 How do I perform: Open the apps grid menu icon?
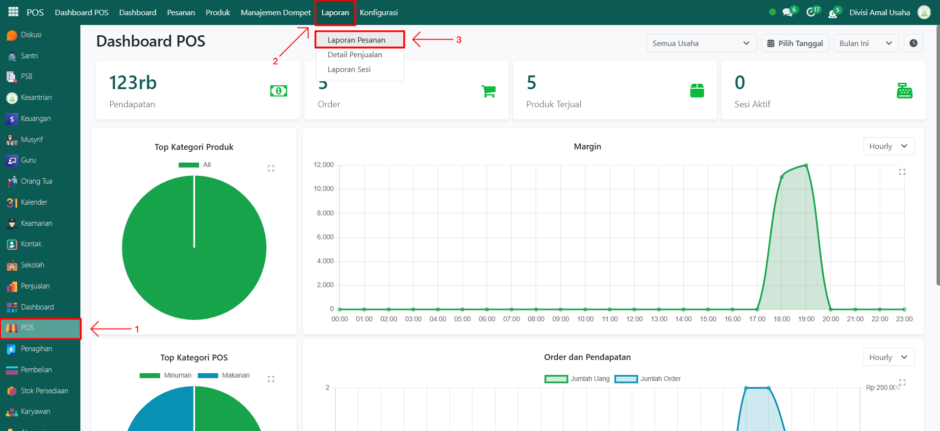(13, 12)
